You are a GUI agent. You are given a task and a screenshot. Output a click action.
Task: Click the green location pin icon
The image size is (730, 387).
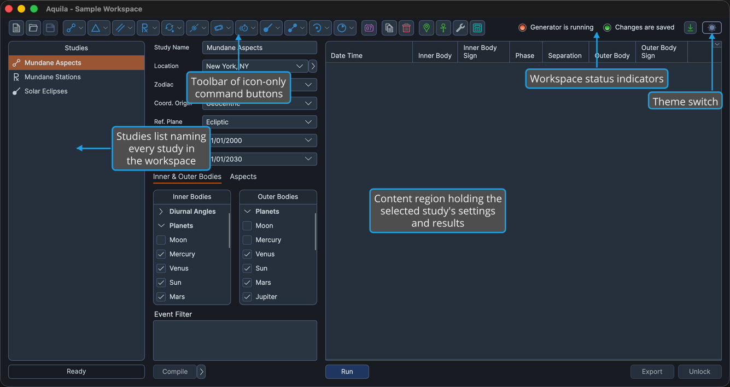(427, 28)
